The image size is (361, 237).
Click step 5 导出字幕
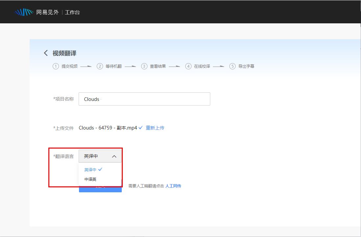coord(242,66)
